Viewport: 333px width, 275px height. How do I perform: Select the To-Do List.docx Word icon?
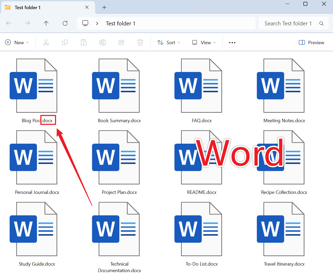[198, 229]
